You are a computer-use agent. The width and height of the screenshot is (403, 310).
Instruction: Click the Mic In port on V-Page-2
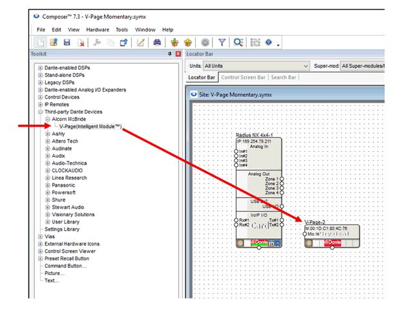point(305,234)
